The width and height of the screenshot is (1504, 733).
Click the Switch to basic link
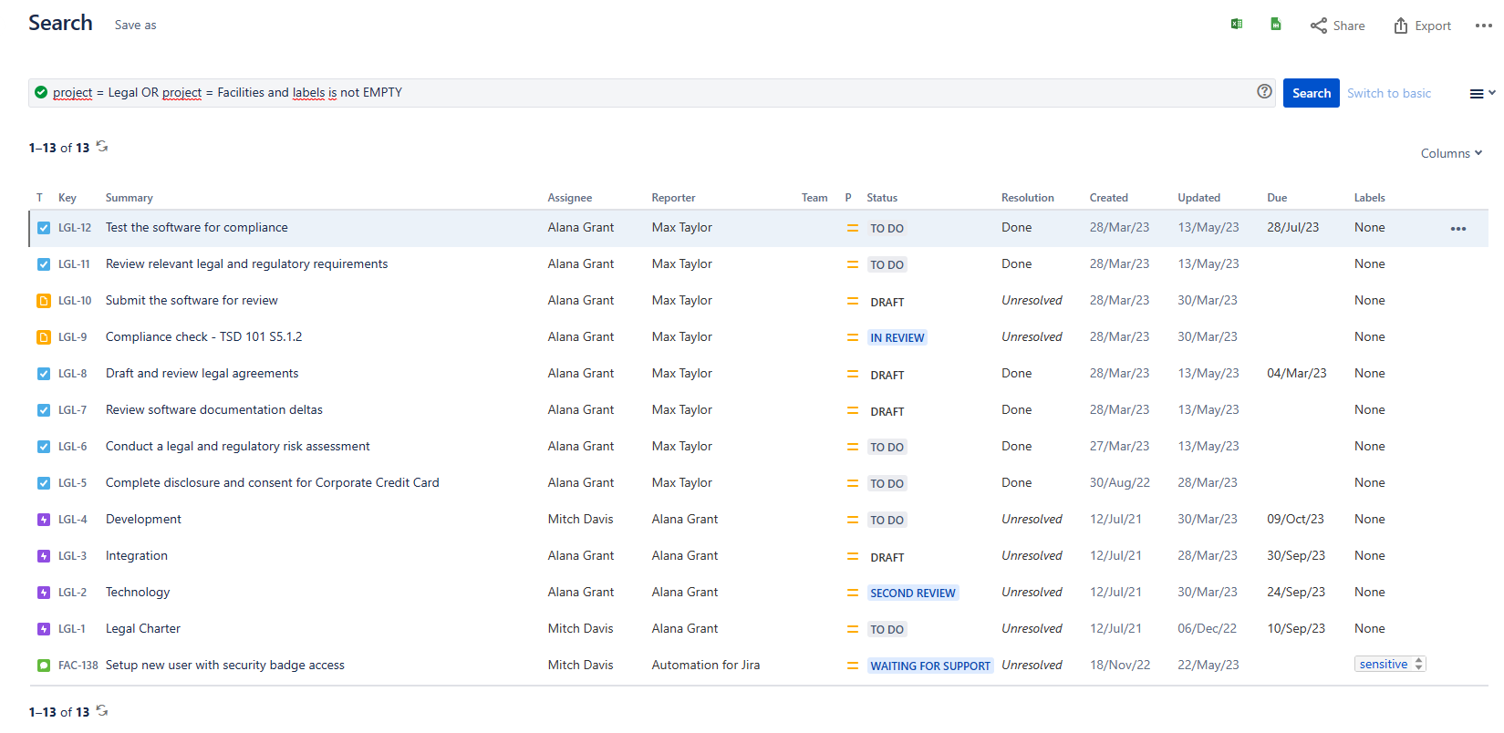tap(1388, 93)
